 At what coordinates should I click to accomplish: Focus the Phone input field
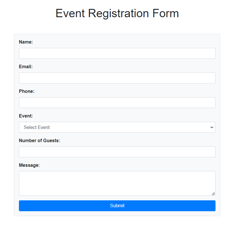pyautogui.click(x=117, y=103)
